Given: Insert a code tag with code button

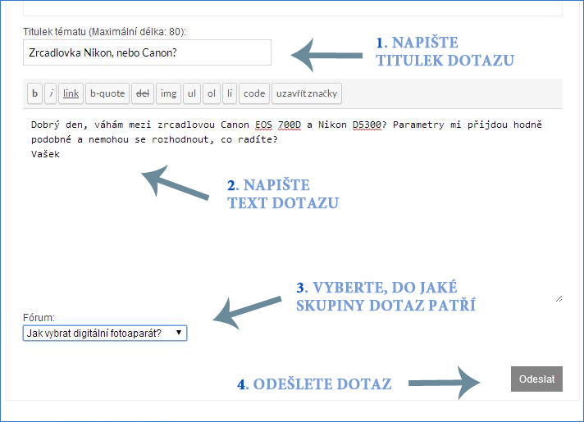Looking at the screenshot, I should pos(254,93).
